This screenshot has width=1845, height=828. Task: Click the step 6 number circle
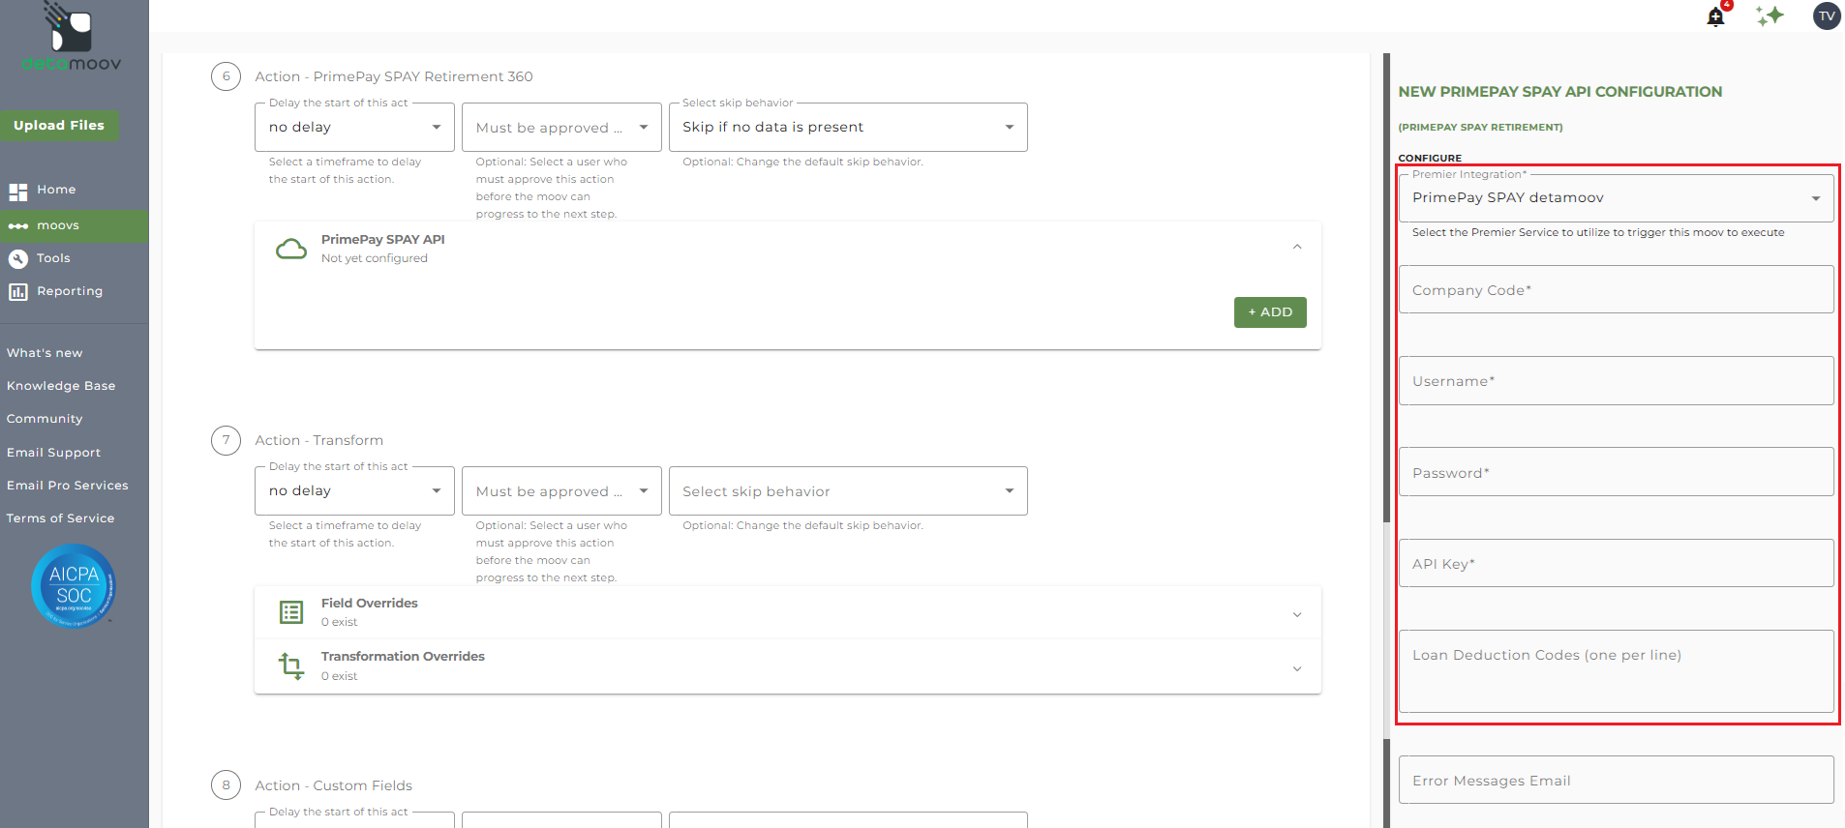tap(226, 76)
